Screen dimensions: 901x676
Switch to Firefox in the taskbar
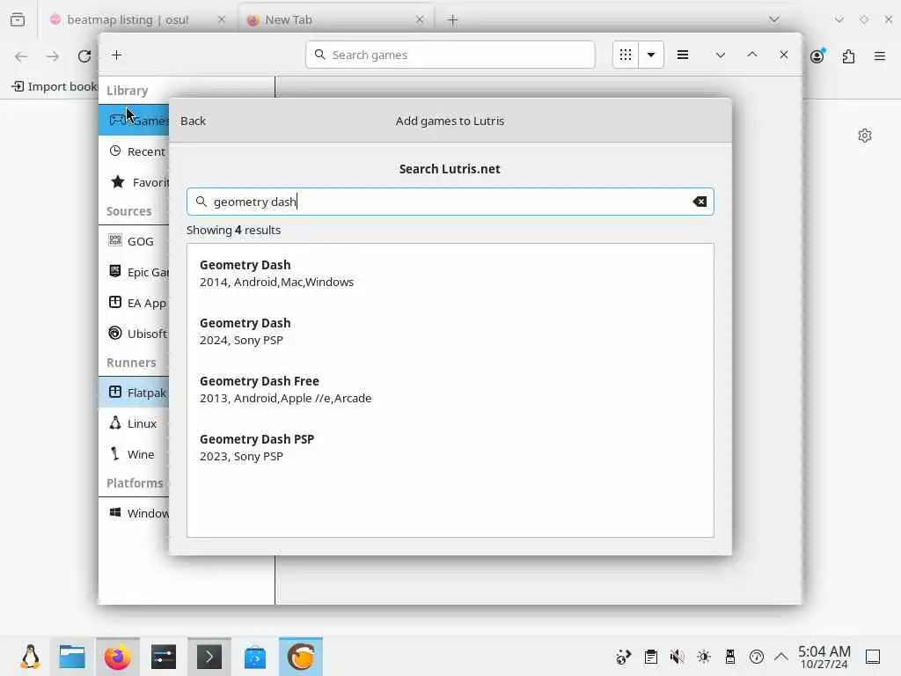[x=118, y=657]
